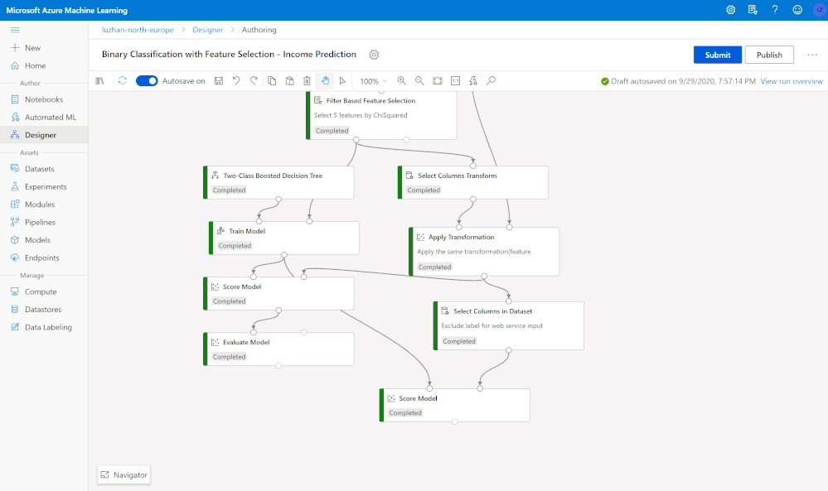Viewport: 828px width, 491px height.
Task: Click the Binary Classification pipeline title
Action: point(229,55)
